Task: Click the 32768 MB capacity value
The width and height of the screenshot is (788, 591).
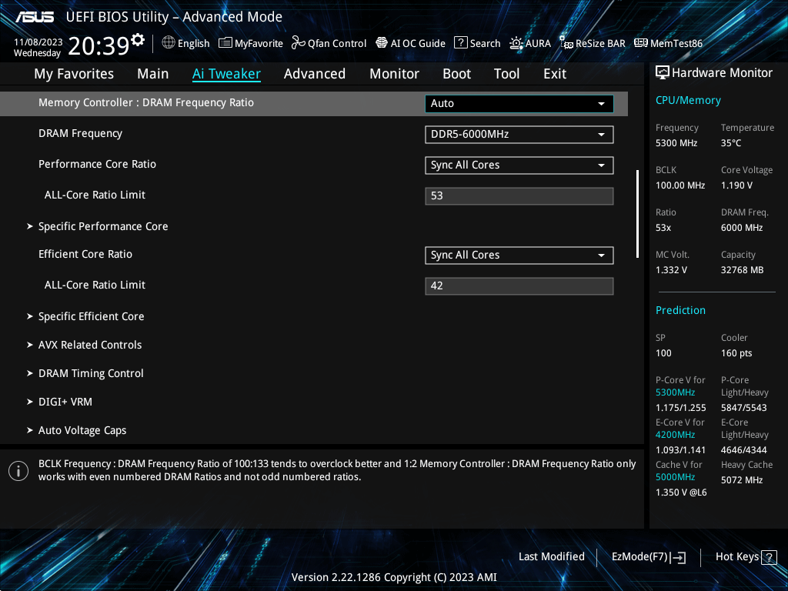Action: pos(743,270)
